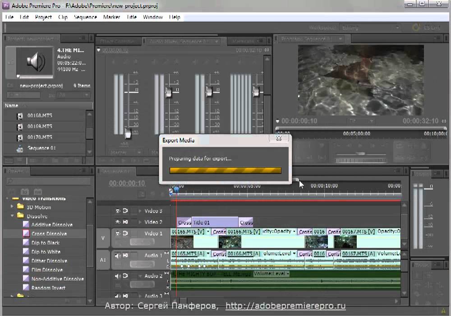Select the Dip to White transition icon
451x316 pixels.
tap(26, 251)
